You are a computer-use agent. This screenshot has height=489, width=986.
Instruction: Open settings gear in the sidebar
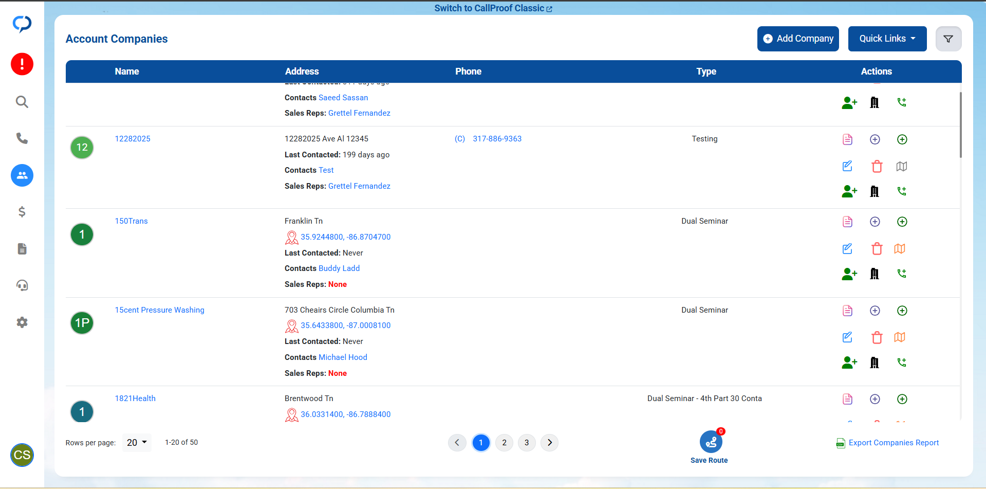(22, 322)
